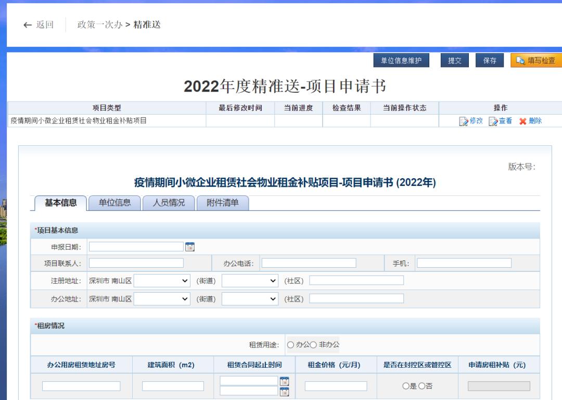Expand the 办公地址 street dropdown
The width and height of the screenshot is (562, 400).
click(x=162, y=298)
